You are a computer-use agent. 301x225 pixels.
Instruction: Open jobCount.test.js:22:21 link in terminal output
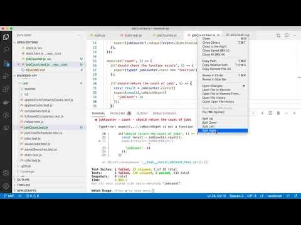click(176, 162)
